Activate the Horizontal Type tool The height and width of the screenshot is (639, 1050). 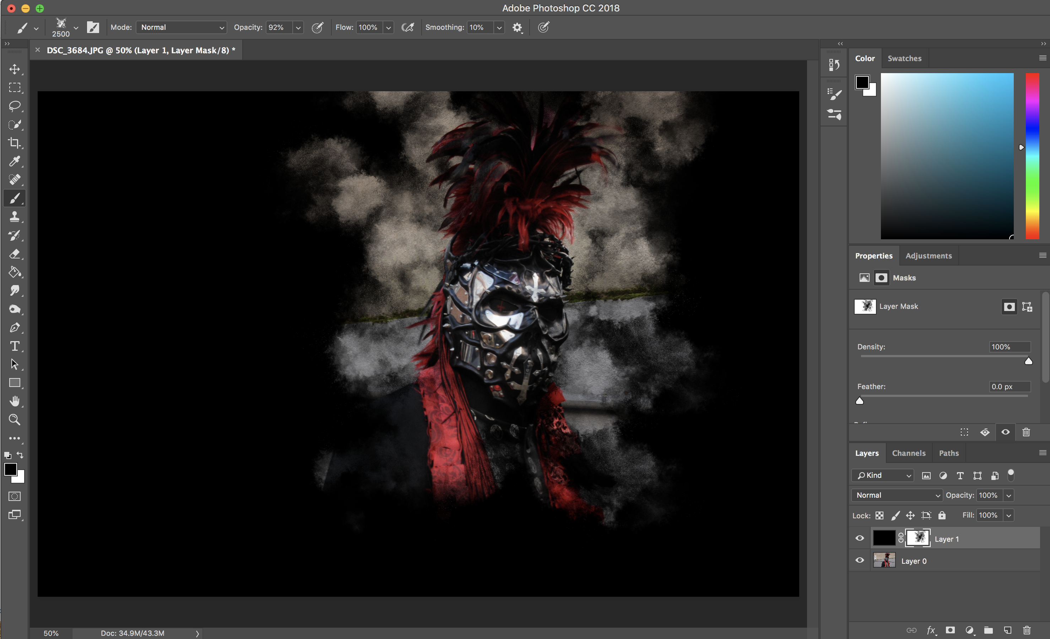15,346
